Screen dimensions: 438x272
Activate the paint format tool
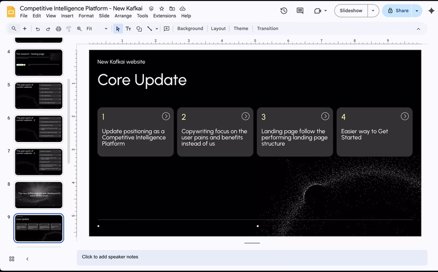(69, 29)
